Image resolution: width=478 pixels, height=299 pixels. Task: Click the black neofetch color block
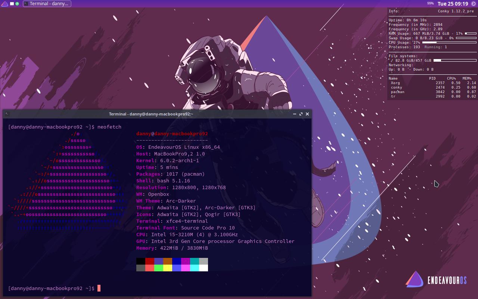tap(141, 261)
